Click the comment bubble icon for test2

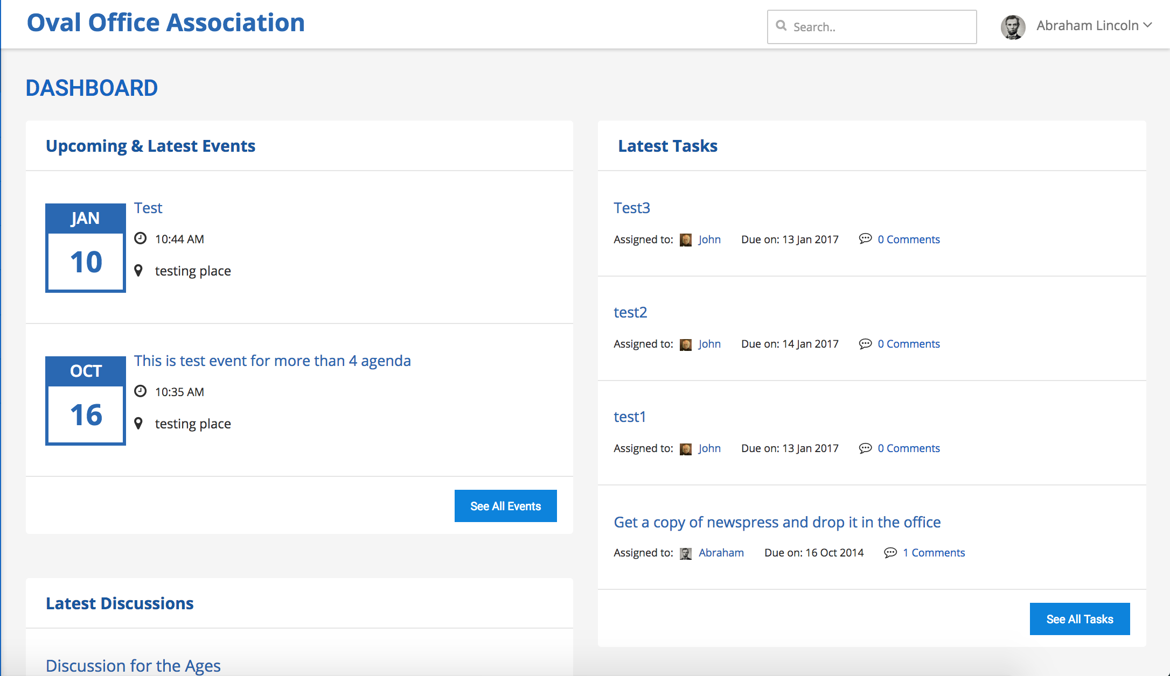pos(865,343)
